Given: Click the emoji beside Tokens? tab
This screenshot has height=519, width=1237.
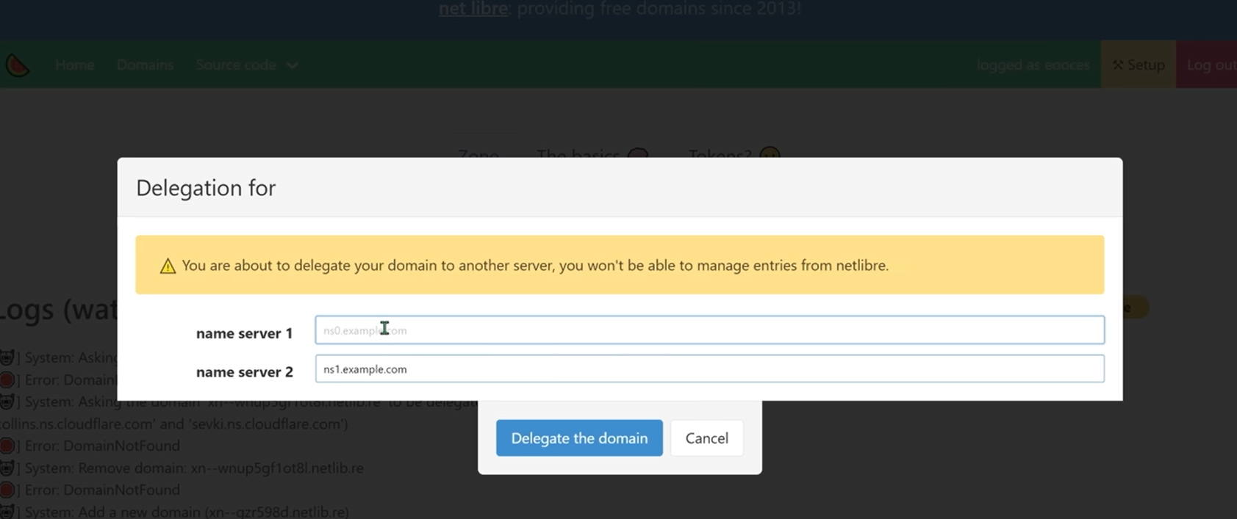Looking at the screenshot, I should (x=770, y=153).
